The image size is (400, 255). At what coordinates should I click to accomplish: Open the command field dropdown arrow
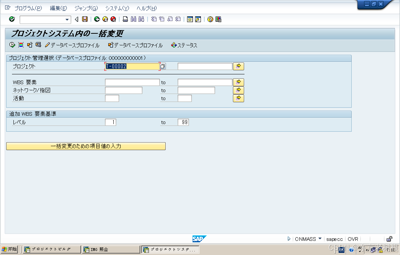click(67, 19)
